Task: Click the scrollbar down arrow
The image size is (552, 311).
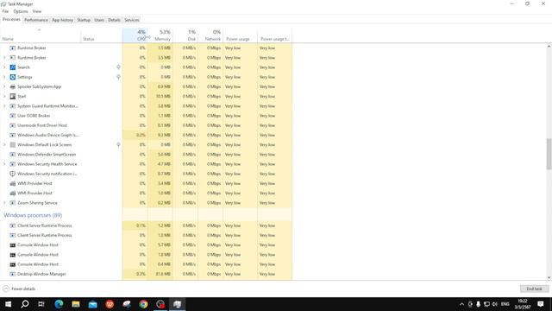Action: point(549,277)
